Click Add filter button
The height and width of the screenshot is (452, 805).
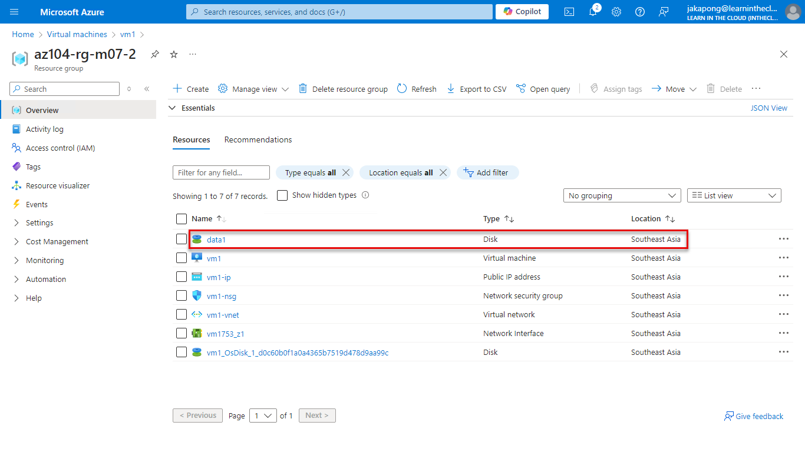pos(487,172)
